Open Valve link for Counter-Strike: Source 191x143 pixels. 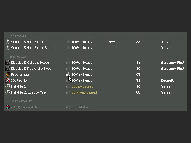pyautogui.click(x=166, y=42)
